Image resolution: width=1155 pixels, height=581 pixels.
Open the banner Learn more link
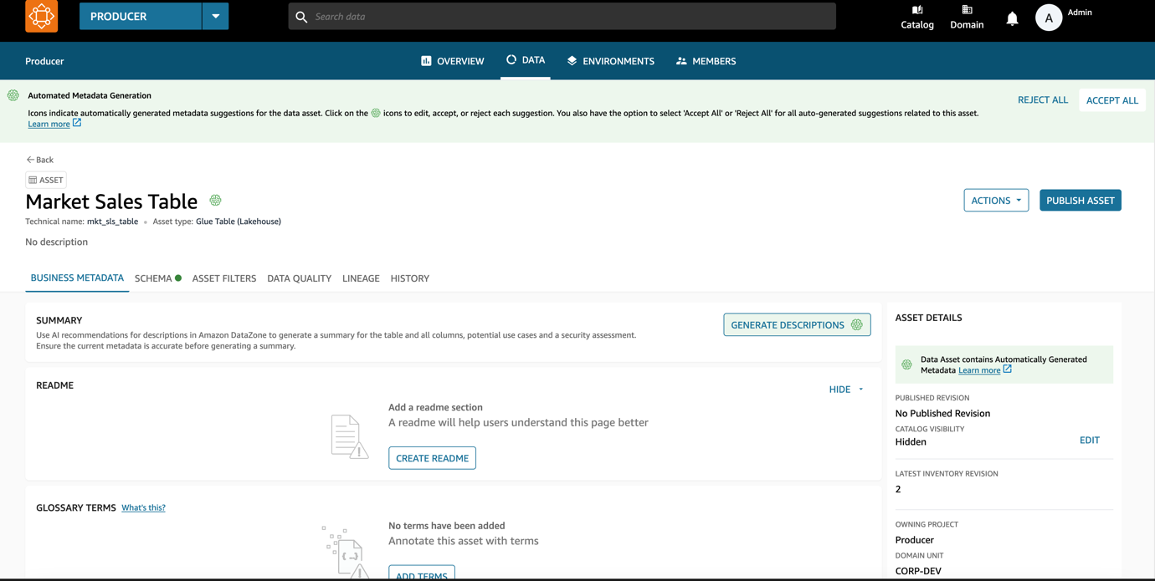pyautogui.click(x=54, y=124)
